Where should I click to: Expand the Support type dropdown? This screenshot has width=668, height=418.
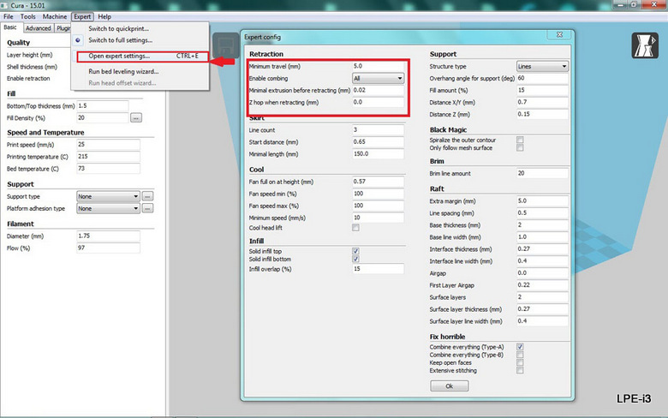[x=108, y=196]
